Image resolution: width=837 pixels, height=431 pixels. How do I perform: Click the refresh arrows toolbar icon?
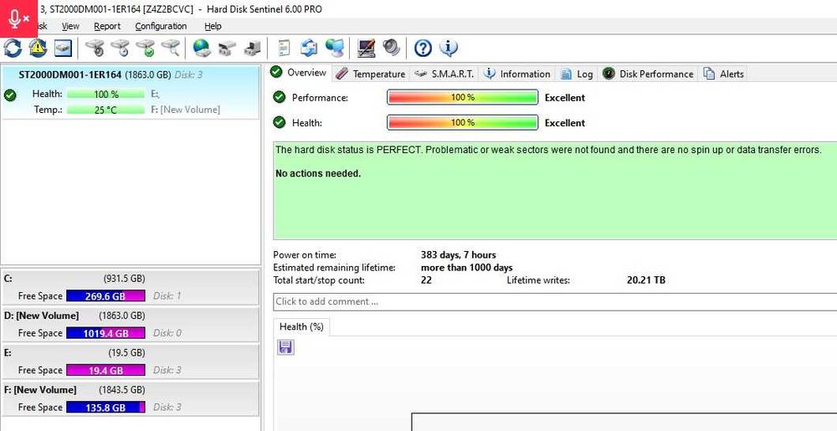tap(13, 48)
